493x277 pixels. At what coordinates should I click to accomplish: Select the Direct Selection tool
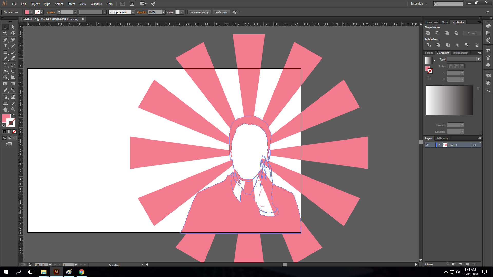coord(13,27)
